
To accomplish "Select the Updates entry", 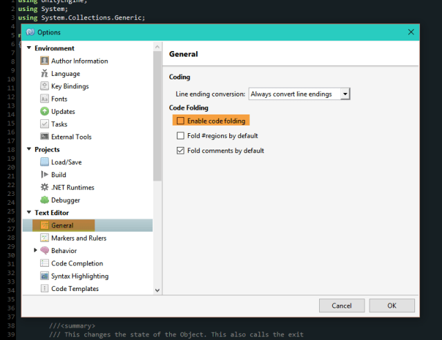I will pos(63,112).
